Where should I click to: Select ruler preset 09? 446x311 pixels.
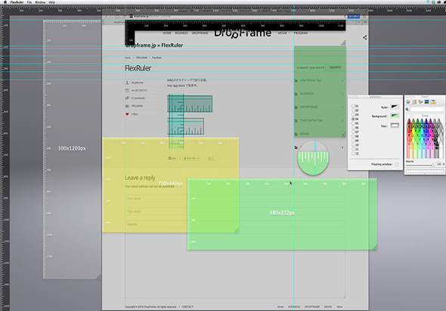pos(353,141)
